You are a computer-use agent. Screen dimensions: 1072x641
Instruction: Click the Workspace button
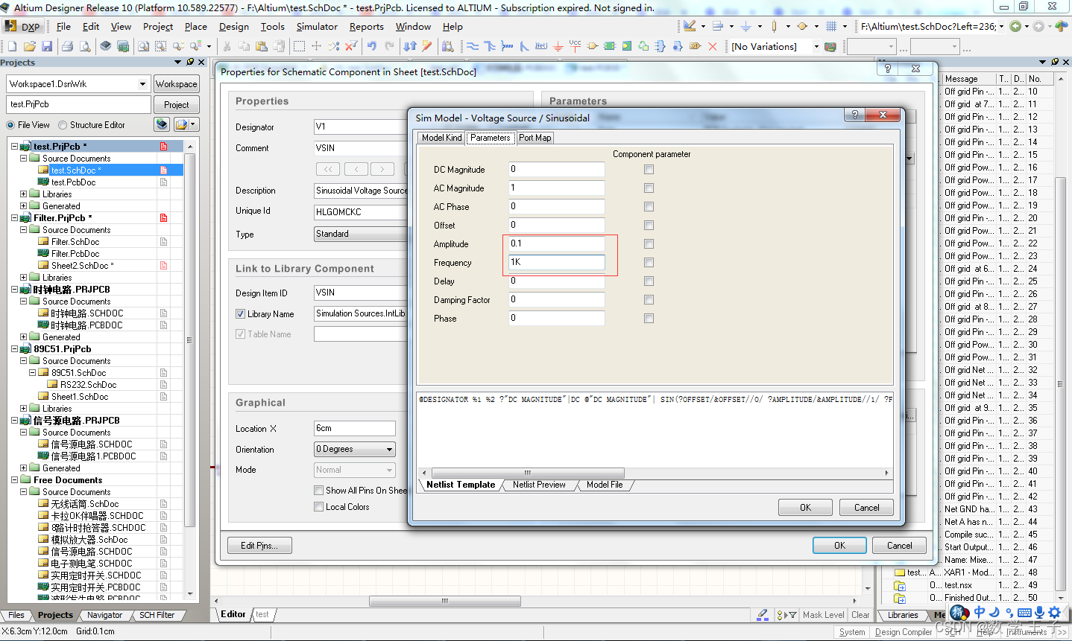tap(176, 84)
